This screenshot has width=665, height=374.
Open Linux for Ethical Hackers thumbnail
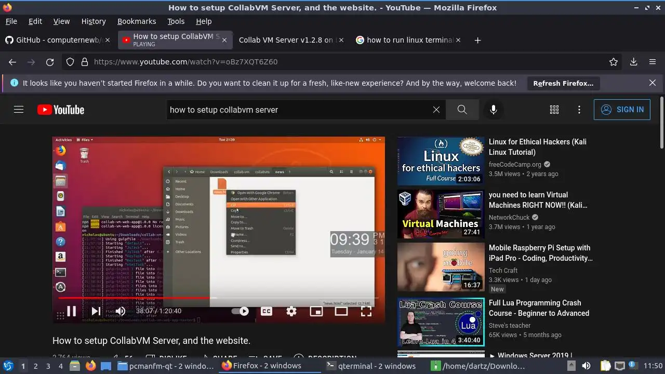point(441,161)
